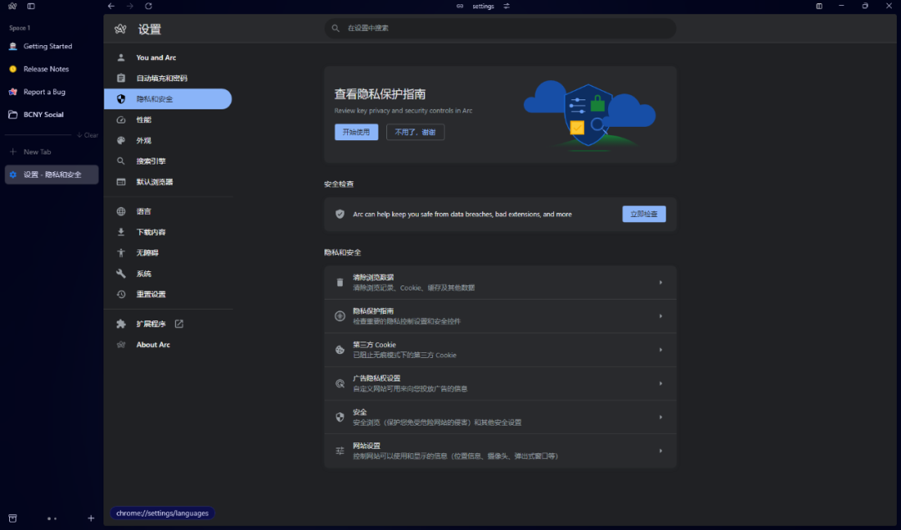Open 下载内容 settings section
Screen dimensions: 901x530
pyautogui.click(x=168, y=232)
